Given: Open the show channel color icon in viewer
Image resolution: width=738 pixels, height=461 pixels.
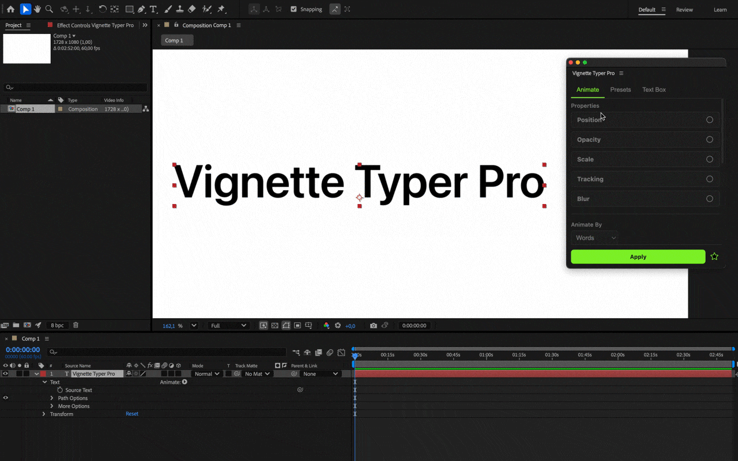Looking at the screenshot, I should pos(326,326).
